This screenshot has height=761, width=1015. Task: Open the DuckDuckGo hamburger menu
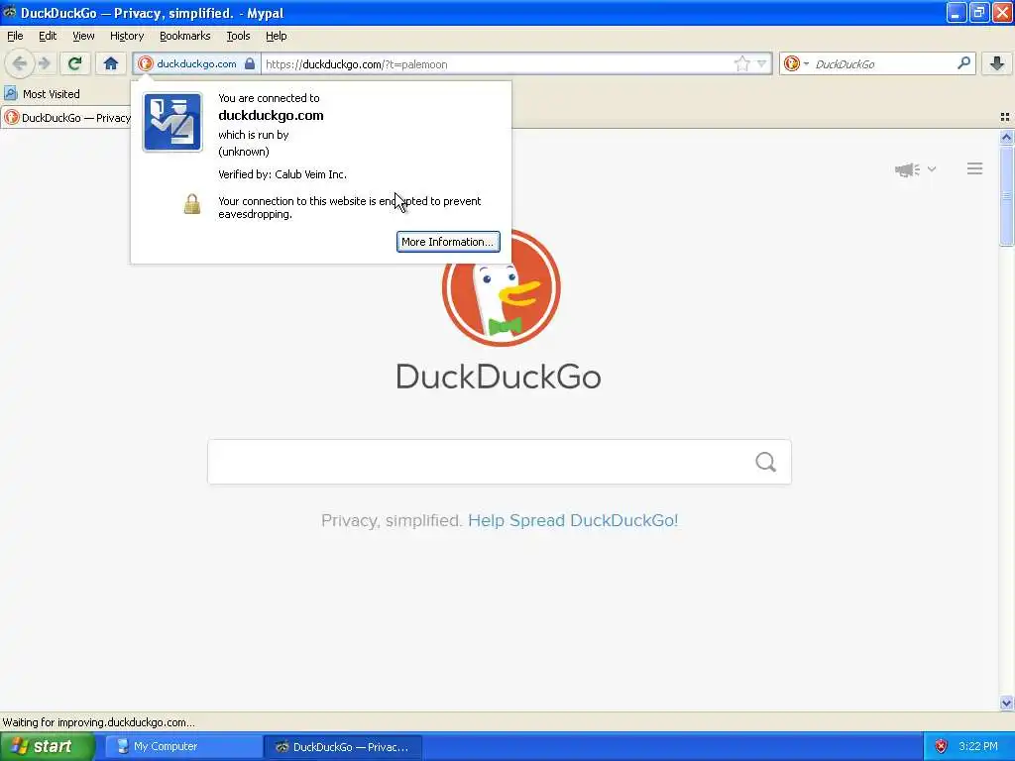point(975,168)
